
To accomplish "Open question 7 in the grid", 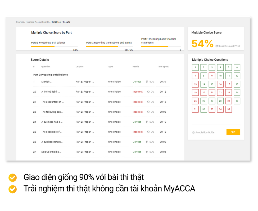I will coord(195,76).
